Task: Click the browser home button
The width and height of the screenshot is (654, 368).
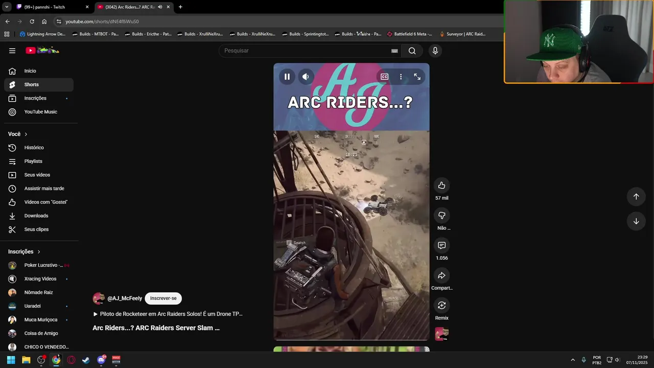Action: pyautogui.click(x=44, y=21)
